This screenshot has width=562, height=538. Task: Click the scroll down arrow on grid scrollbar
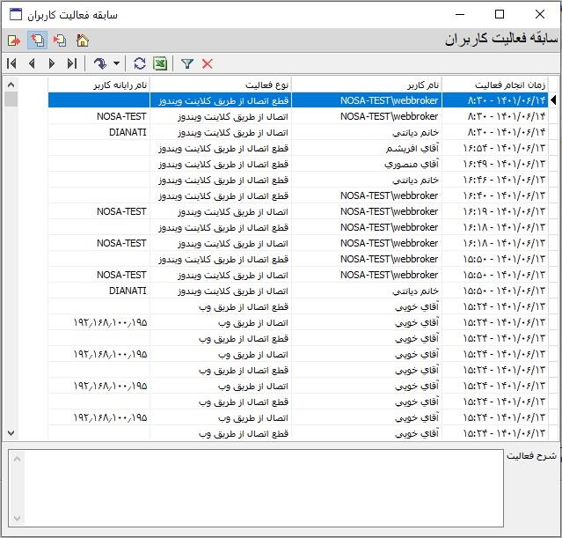[11, 433]
